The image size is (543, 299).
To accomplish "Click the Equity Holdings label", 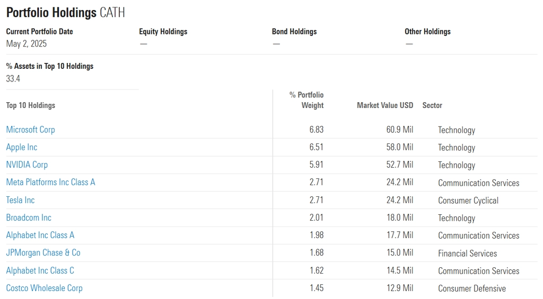I will coord(163,31).
